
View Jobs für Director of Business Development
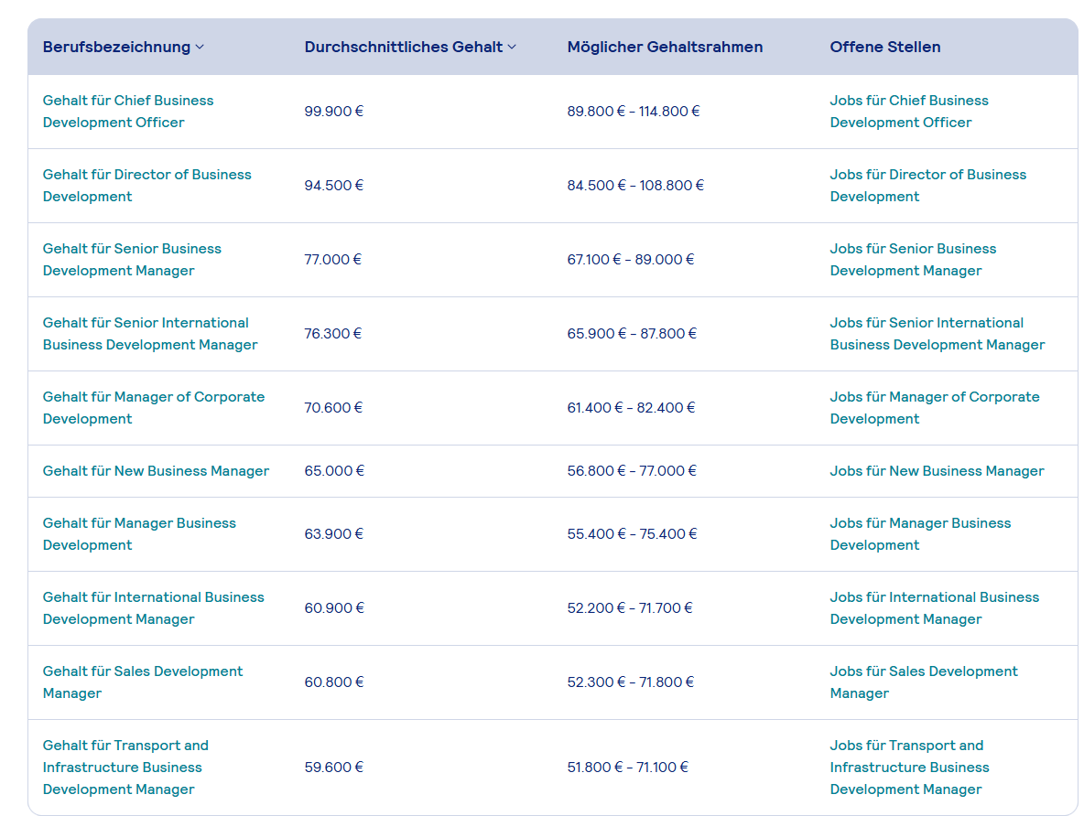(927, 185)
